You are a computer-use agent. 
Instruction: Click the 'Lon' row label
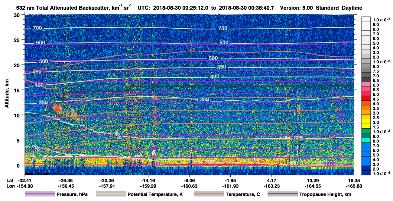(x=10, y=186)
